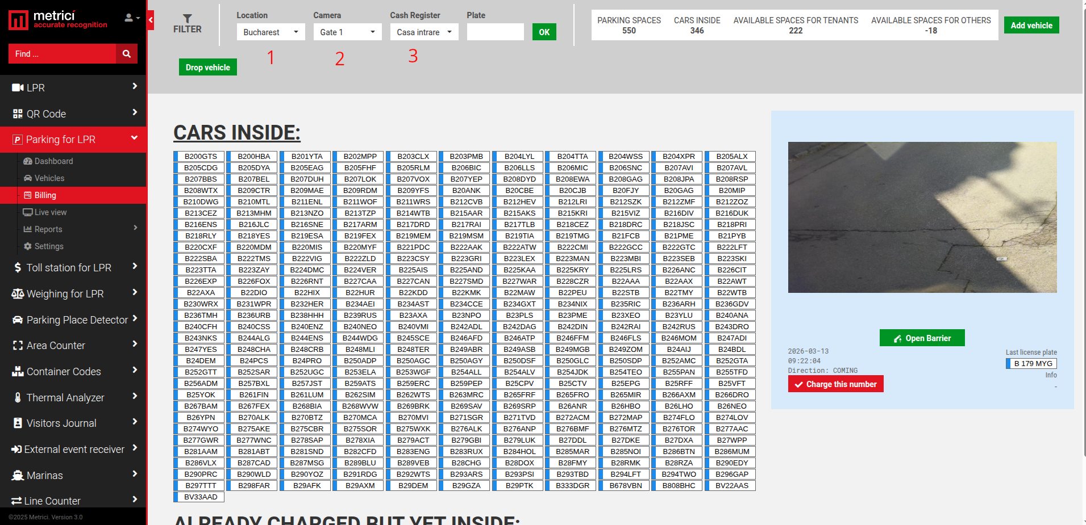
Task: Focus the Find search field
Action: (63, 54)
